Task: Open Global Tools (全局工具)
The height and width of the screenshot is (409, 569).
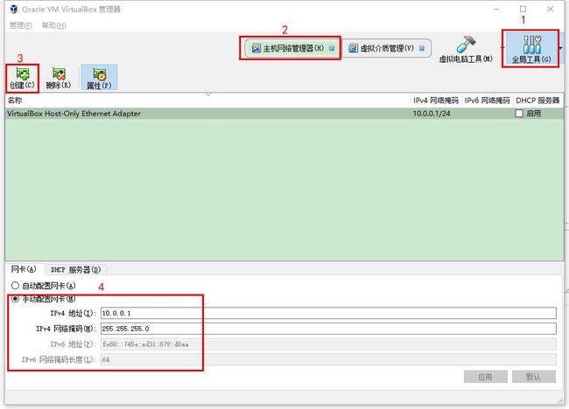Action: click(x=530, y=49)
